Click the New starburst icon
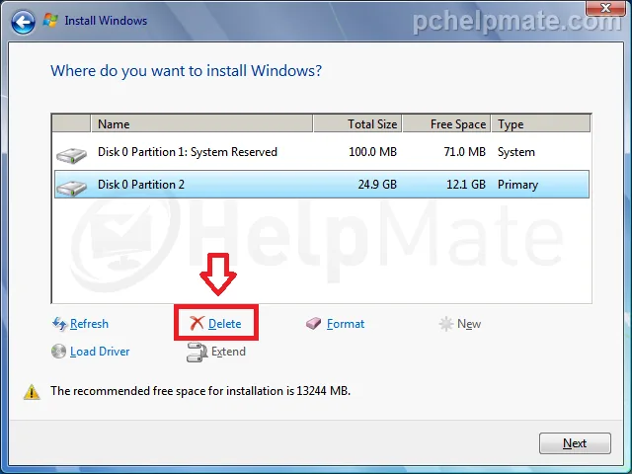The image size is (632, 474). click(x=445, y=324)
